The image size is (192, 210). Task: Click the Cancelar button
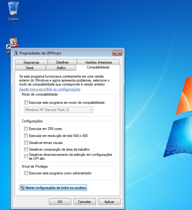[x=85, y=202]
